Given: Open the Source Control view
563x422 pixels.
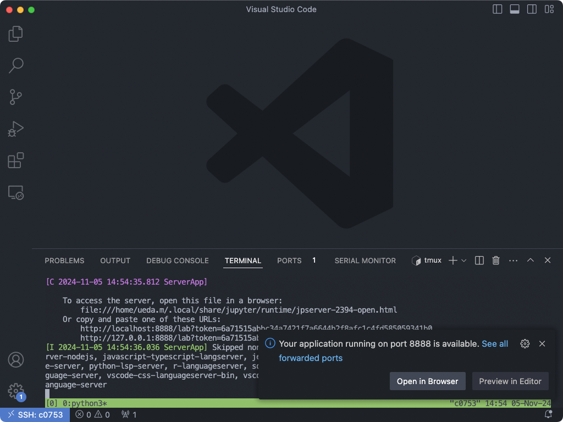Looking at the screenshot, I should click(x=15, y=97).
